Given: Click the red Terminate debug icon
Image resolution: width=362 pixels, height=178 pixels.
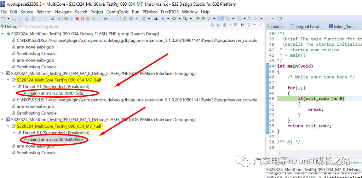Looking at the screenshot, I should pos(77,18).
